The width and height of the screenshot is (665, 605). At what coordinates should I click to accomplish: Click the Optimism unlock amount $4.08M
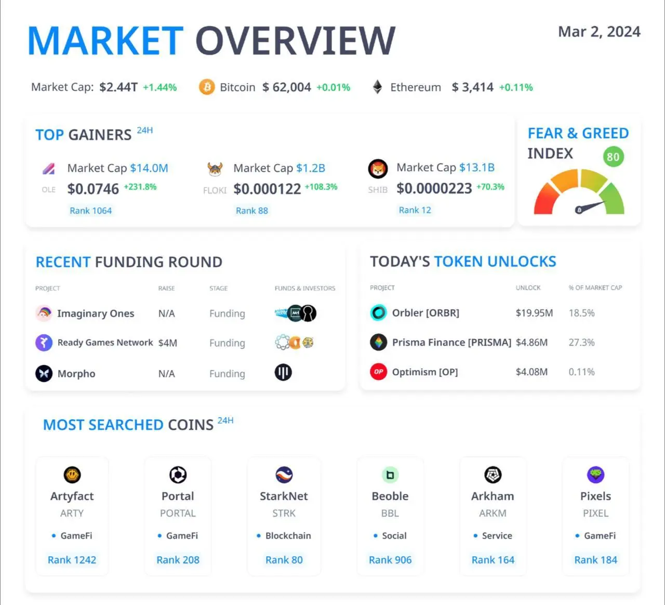click(532, 372)
